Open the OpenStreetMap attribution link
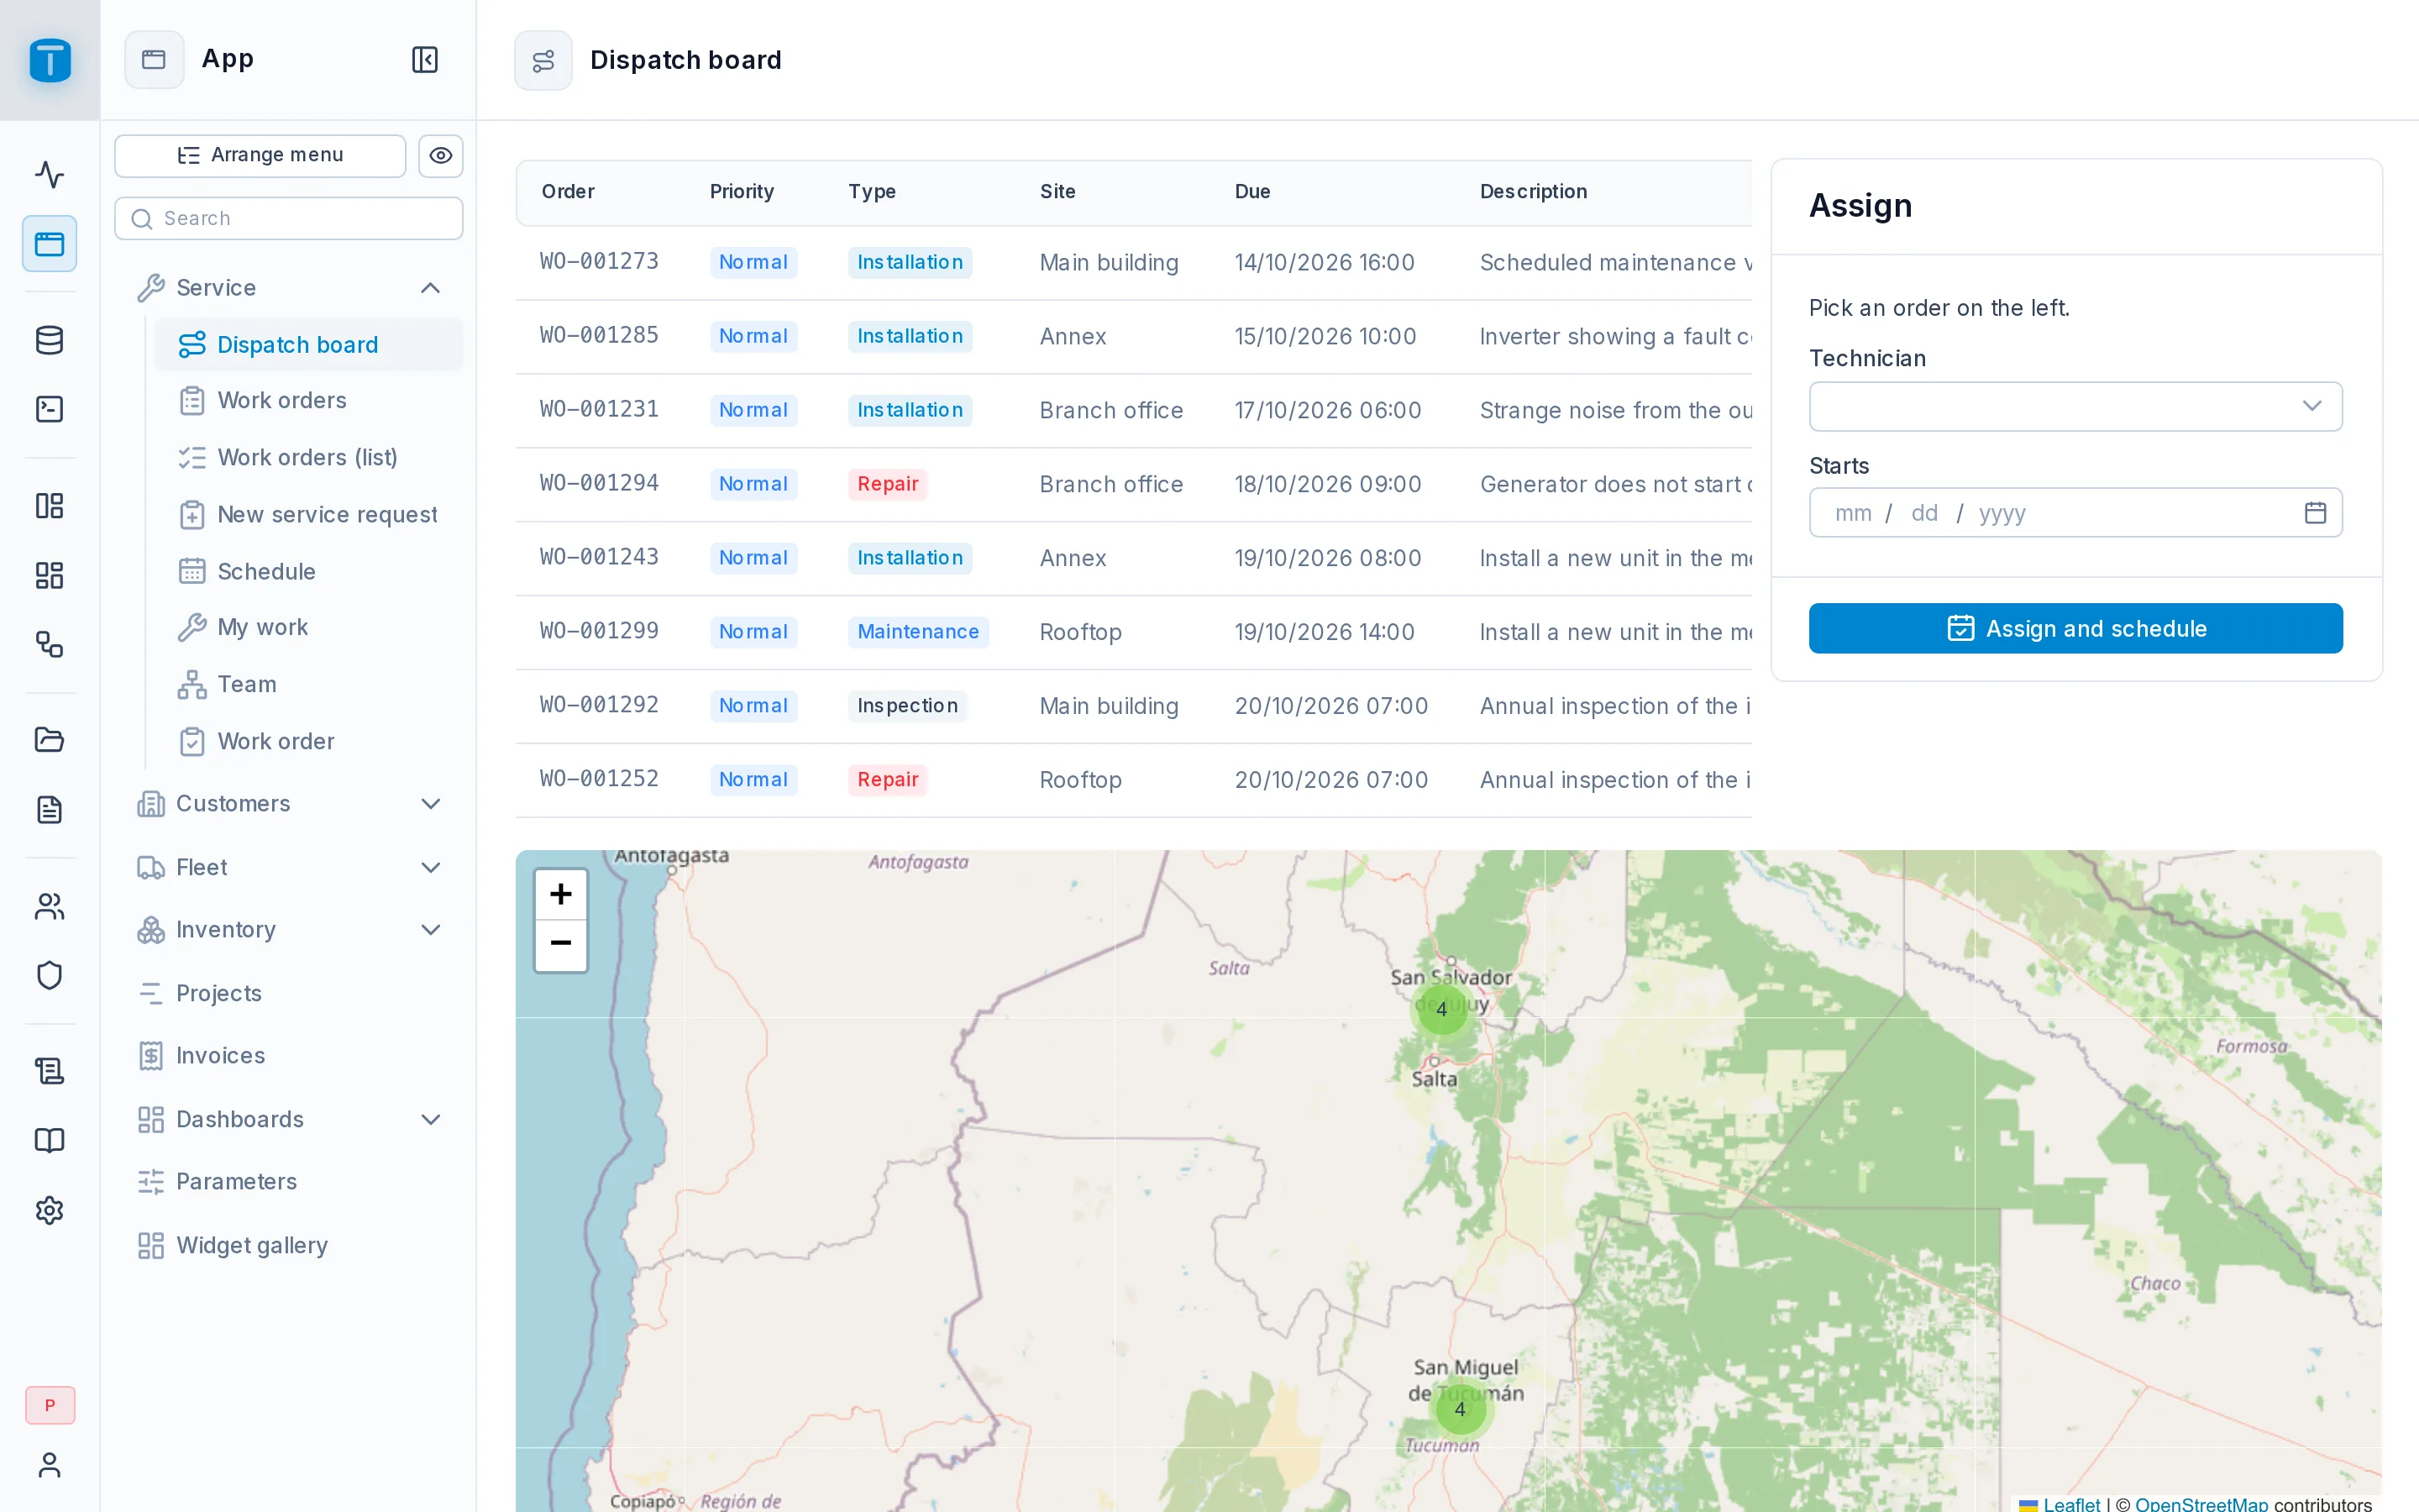Screen dimensions: 2419x1512 pos(2201,1503)
